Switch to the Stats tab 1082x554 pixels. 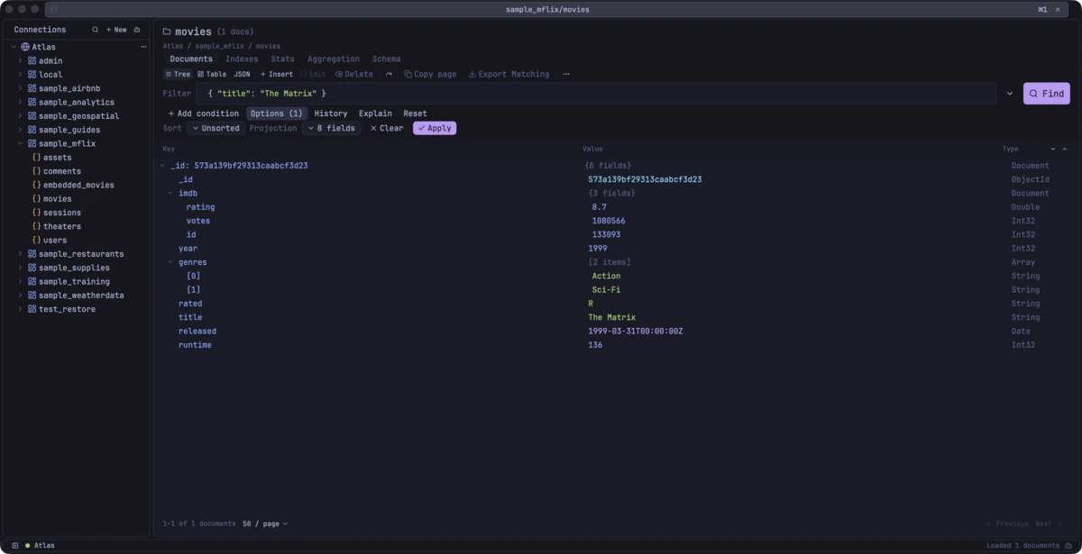pos(282,59)
